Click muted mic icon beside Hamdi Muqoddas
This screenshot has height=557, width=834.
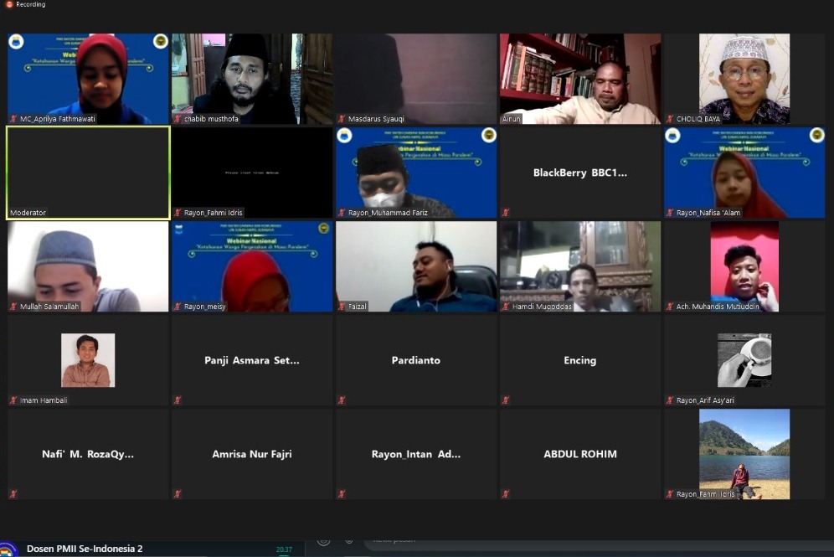506,307
